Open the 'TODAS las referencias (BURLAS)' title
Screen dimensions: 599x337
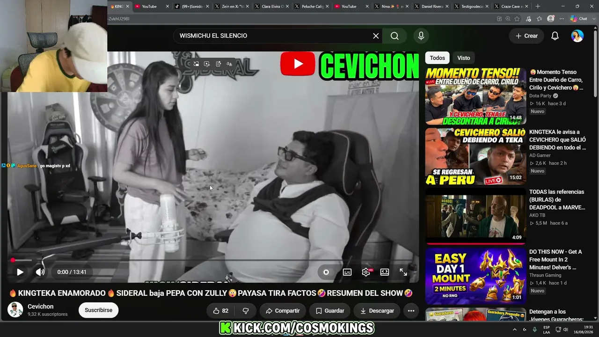click(557, 200)
